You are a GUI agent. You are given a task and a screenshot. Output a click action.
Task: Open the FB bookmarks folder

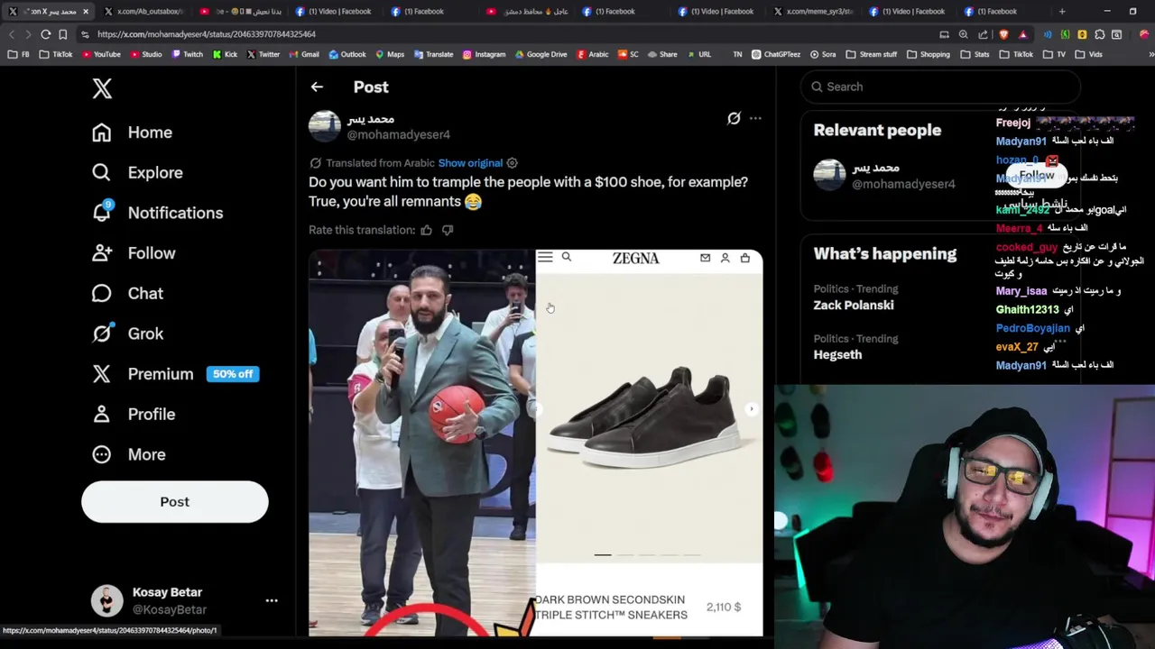(19, 54)
